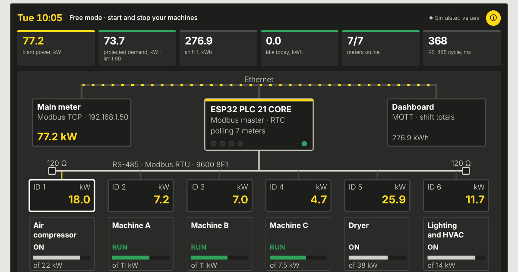This screenshot has height=272, width=518.
Task: Click the meters online 7/7 card
Action: [x=381, y=48]
